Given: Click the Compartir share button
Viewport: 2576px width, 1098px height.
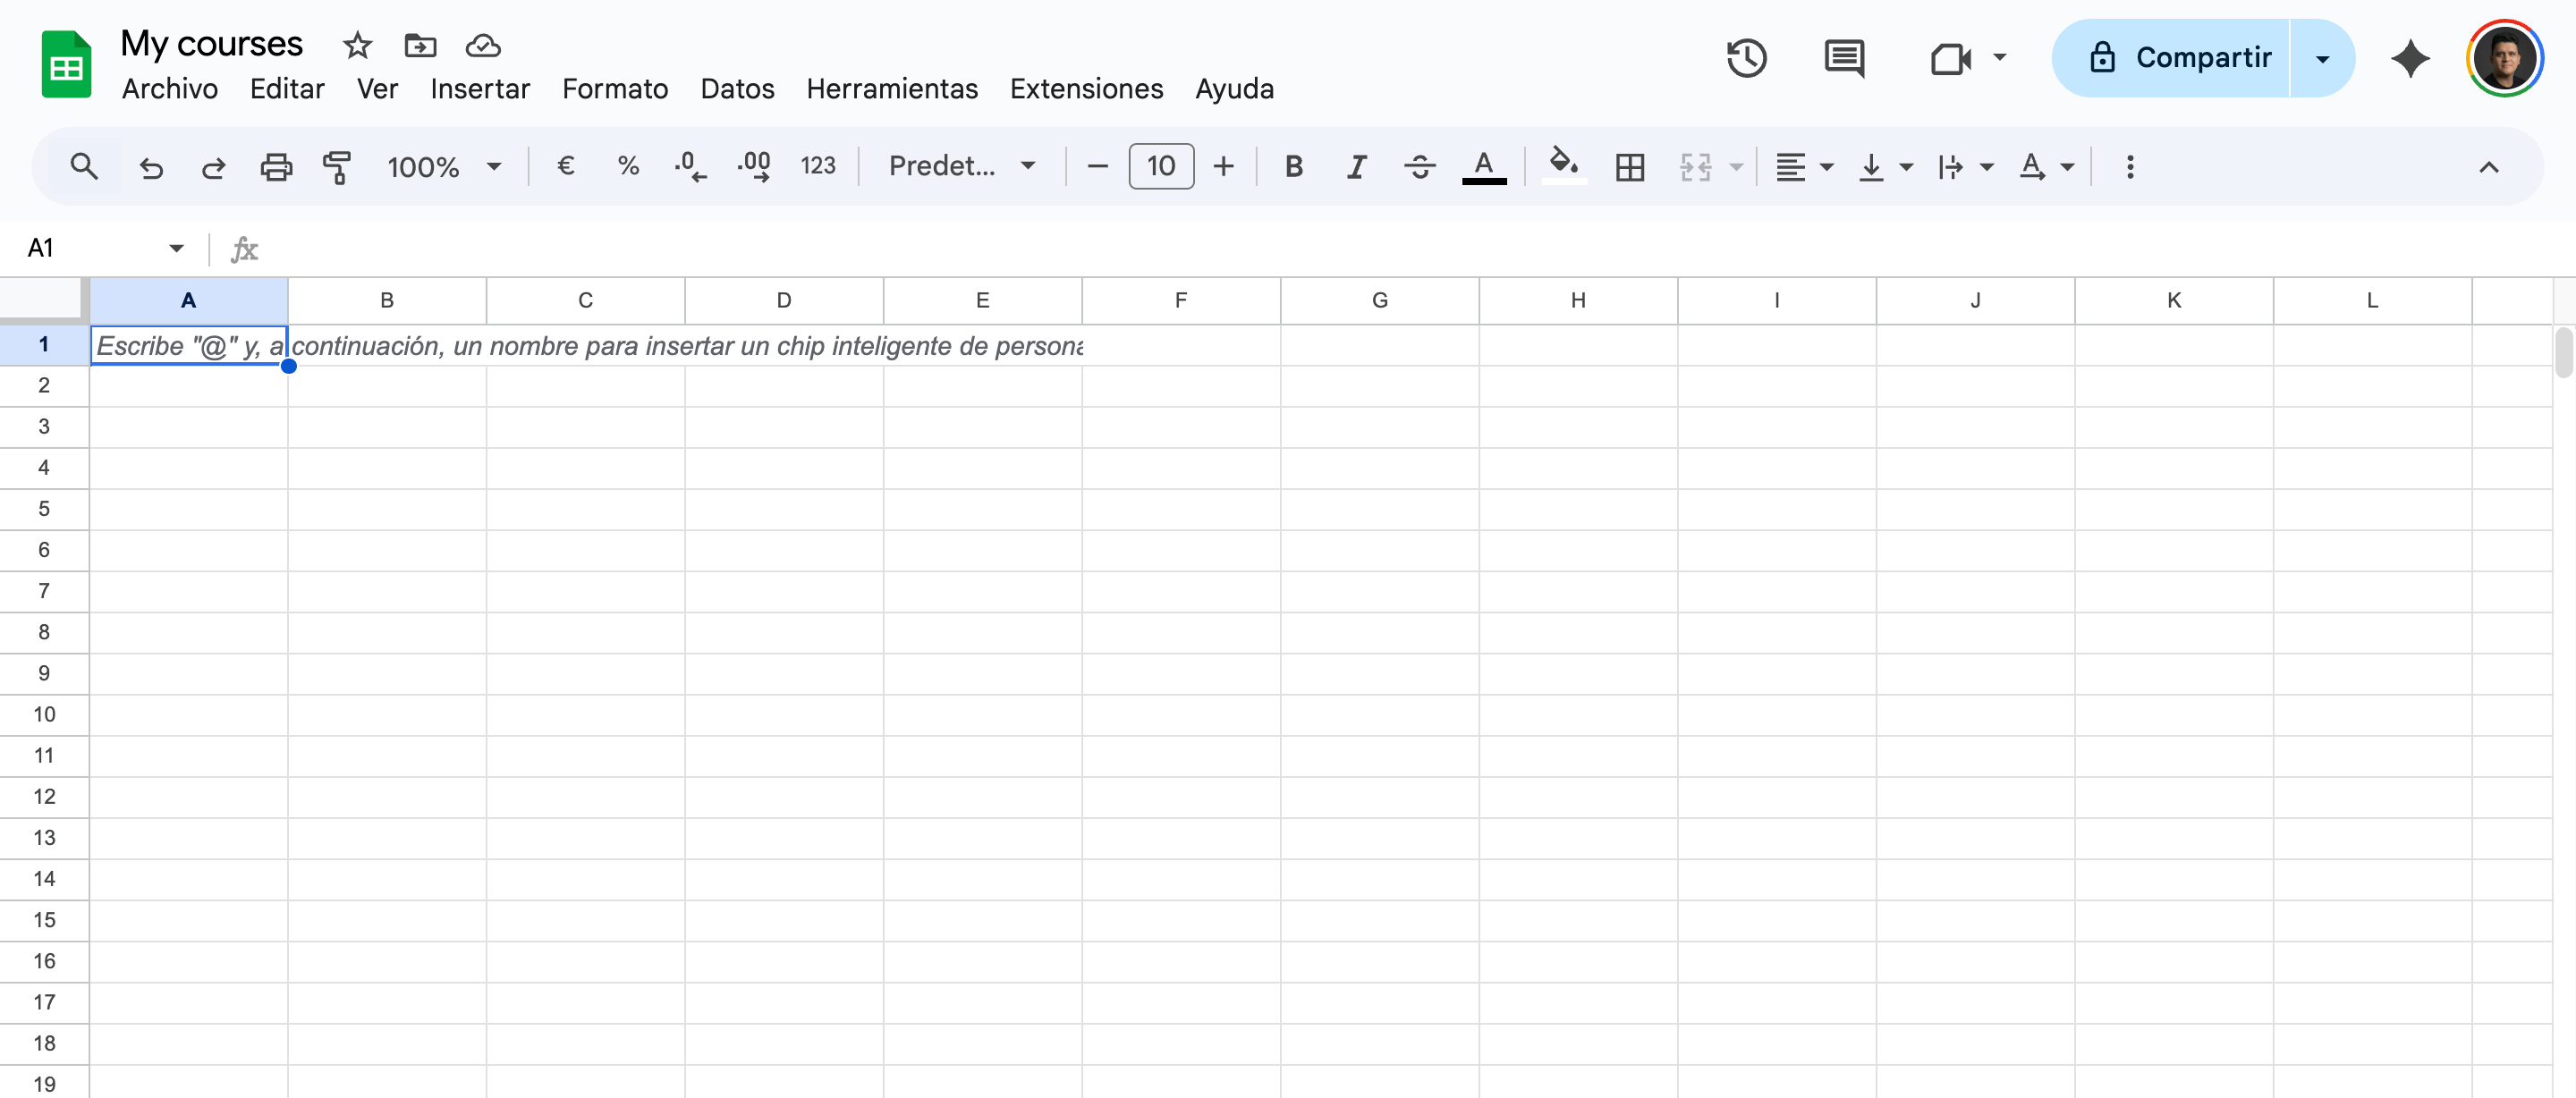Looking at the screenshot, I should pos(2180,58).
